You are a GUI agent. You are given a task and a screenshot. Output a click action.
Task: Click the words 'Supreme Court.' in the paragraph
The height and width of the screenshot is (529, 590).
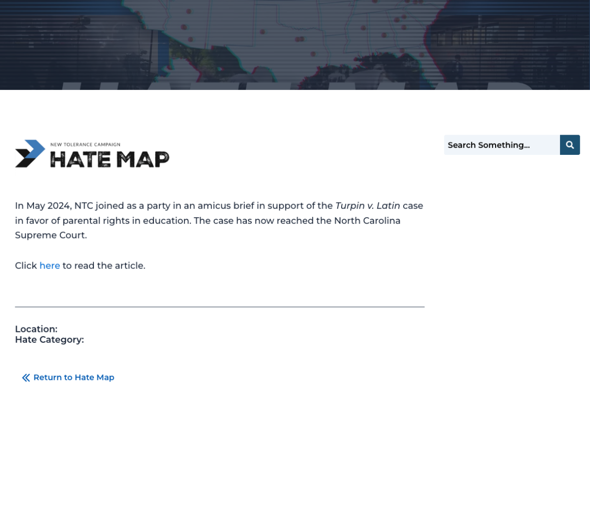51,235
